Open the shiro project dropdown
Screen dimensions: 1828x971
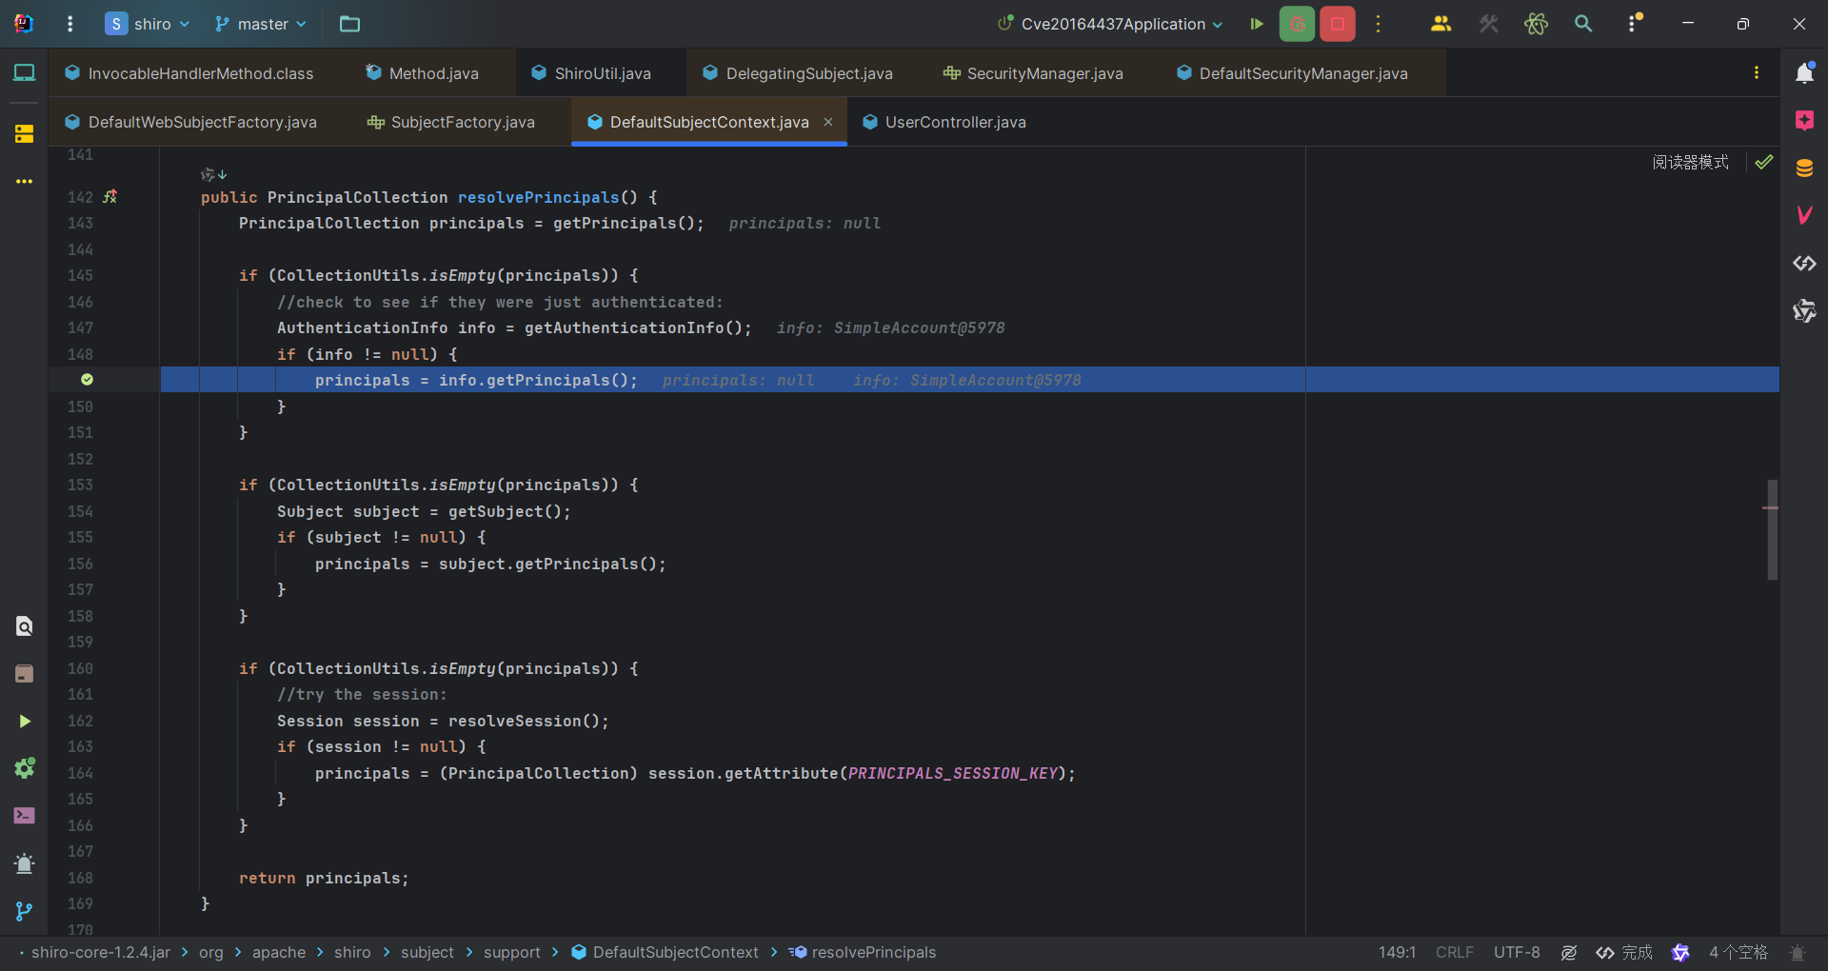148,24
